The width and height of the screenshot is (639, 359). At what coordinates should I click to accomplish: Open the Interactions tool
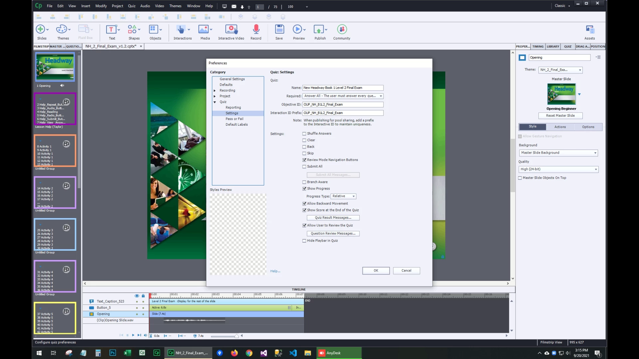181,30
